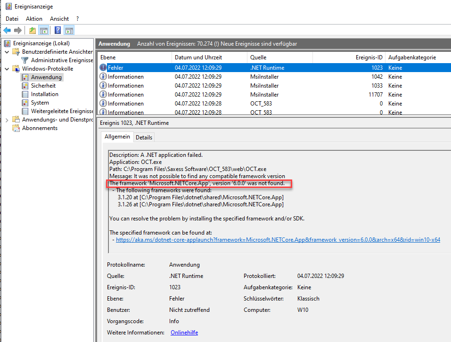Open the Abonnements node

tap(40, 128)
